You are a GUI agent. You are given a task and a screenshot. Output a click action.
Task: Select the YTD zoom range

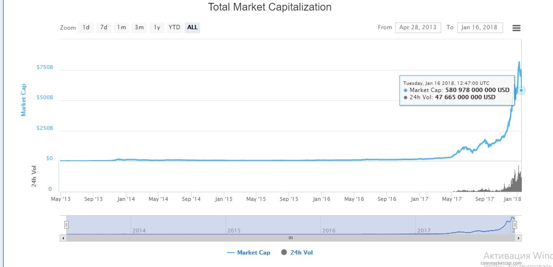[174, 27]
